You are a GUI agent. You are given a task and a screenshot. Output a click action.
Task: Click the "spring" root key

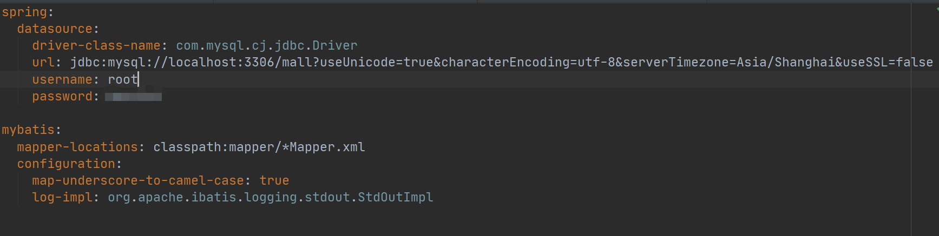(x=24, y=12)
